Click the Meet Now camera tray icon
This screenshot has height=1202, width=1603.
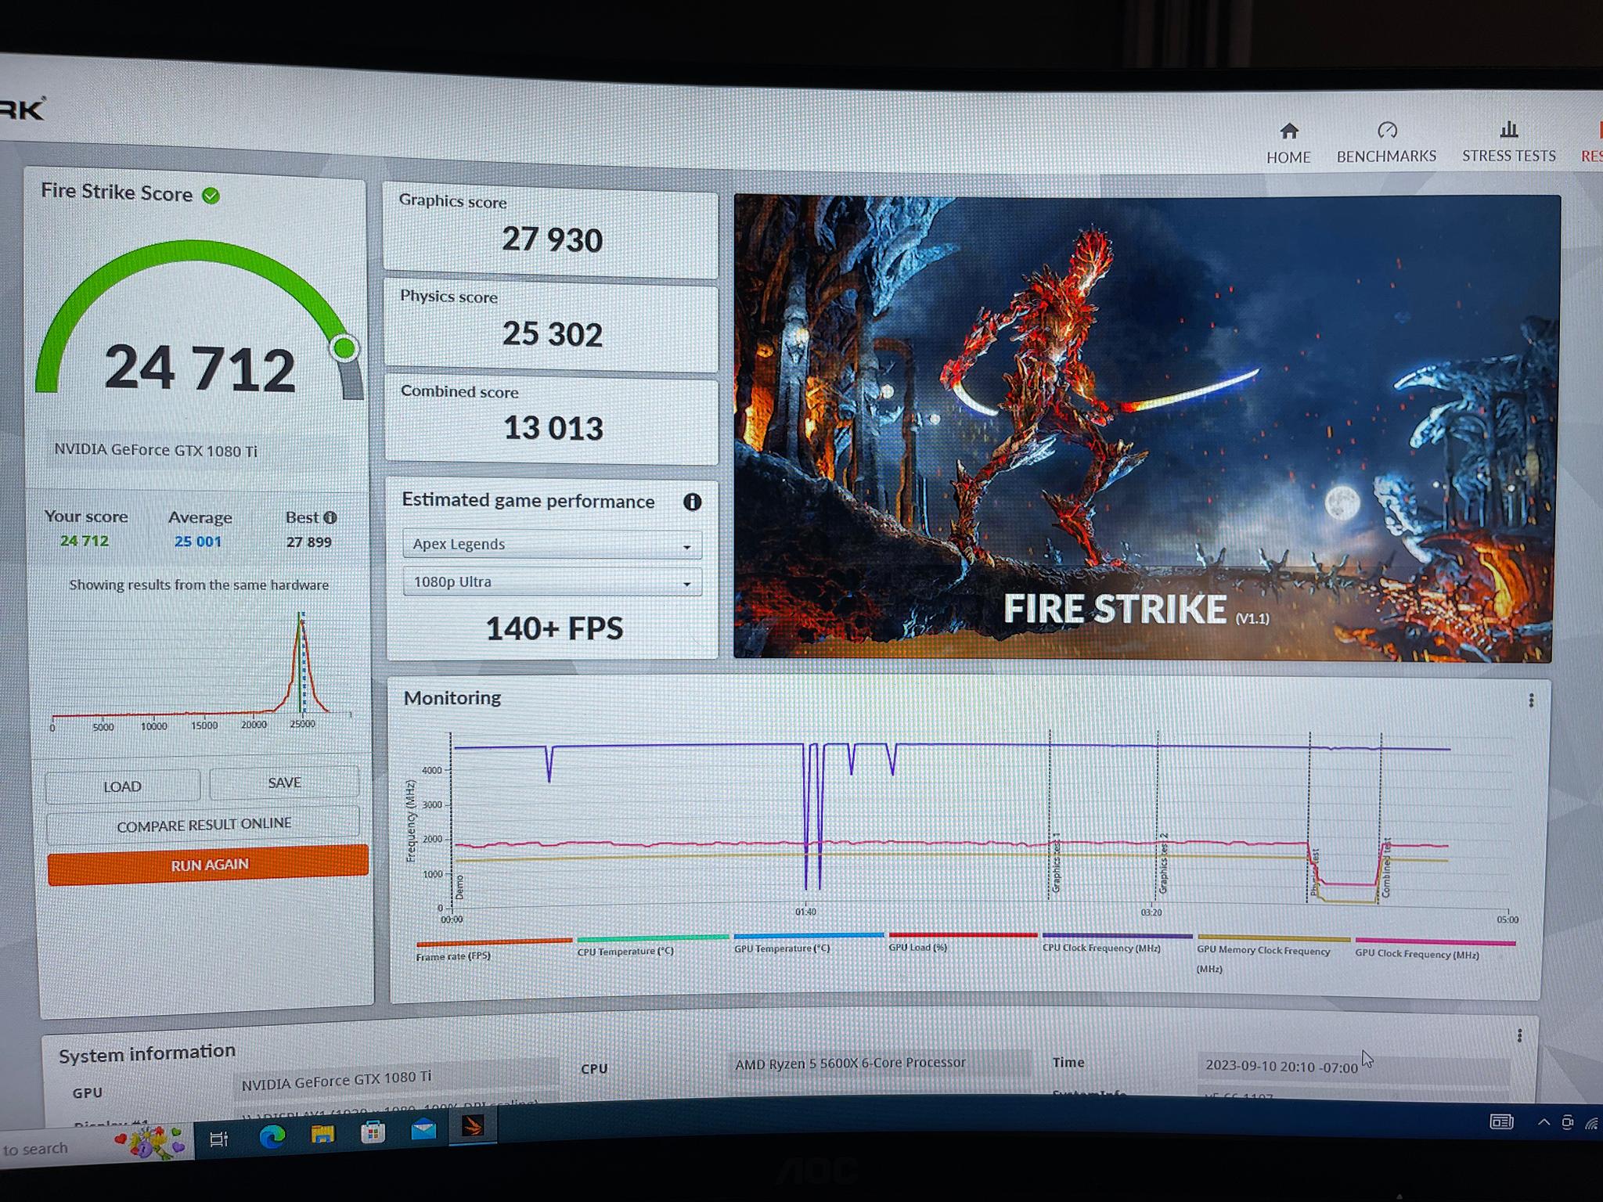(1567, 1122)
